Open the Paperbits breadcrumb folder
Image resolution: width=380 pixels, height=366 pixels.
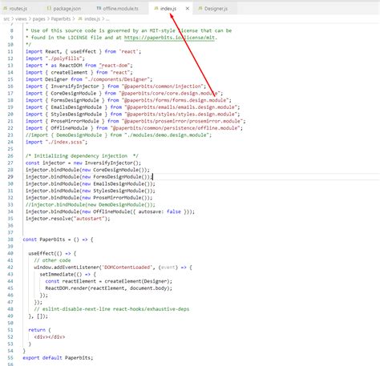[x=61, y=18]
